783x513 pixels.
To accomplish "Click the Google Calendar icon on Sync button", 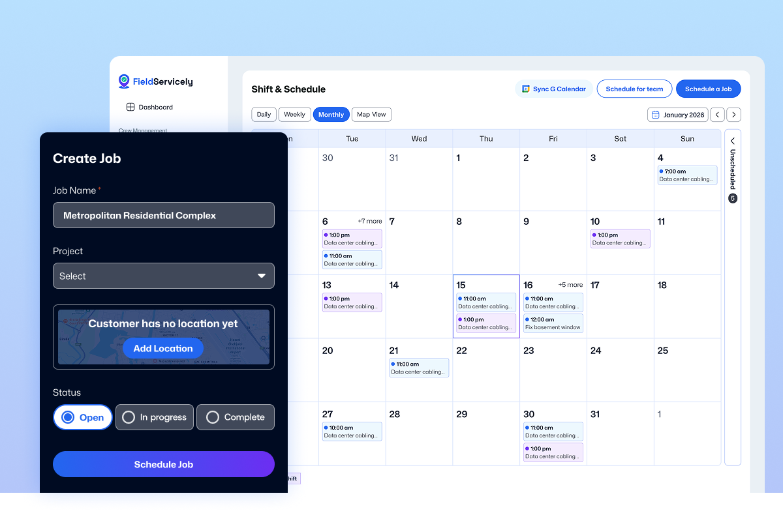I will click(526, 88).
